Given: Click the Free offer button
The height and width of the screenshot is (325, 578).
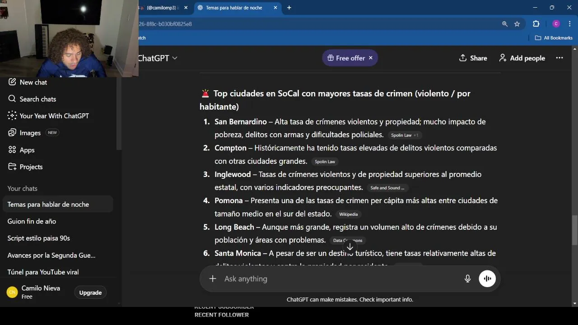Looking at the screenshot, I should pos(346,58).
